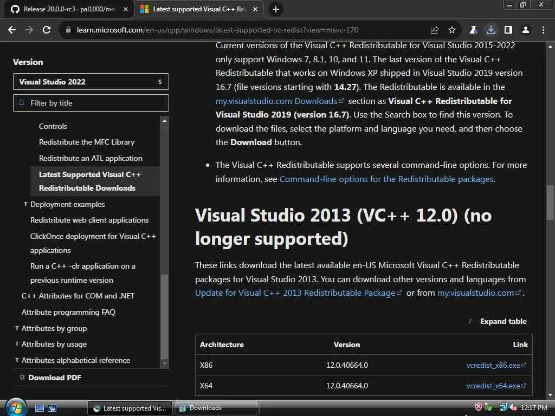Screen dimensions: 555x416
Task: Open Controls in the sidebar
Action: 53,126
